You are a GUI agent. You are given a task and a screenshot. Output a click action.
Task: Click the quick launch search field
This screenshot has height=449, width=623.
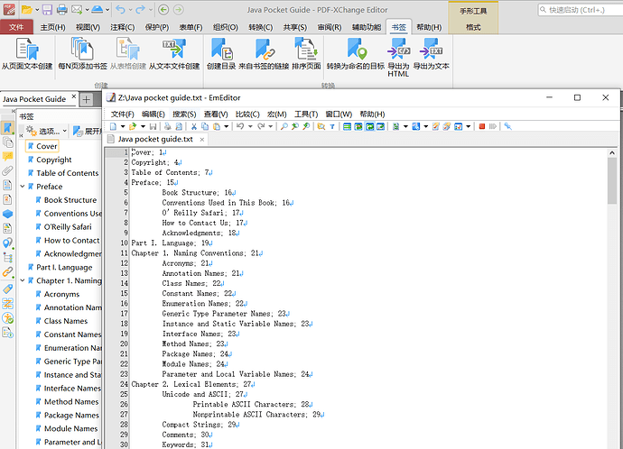tap(581, 10)
